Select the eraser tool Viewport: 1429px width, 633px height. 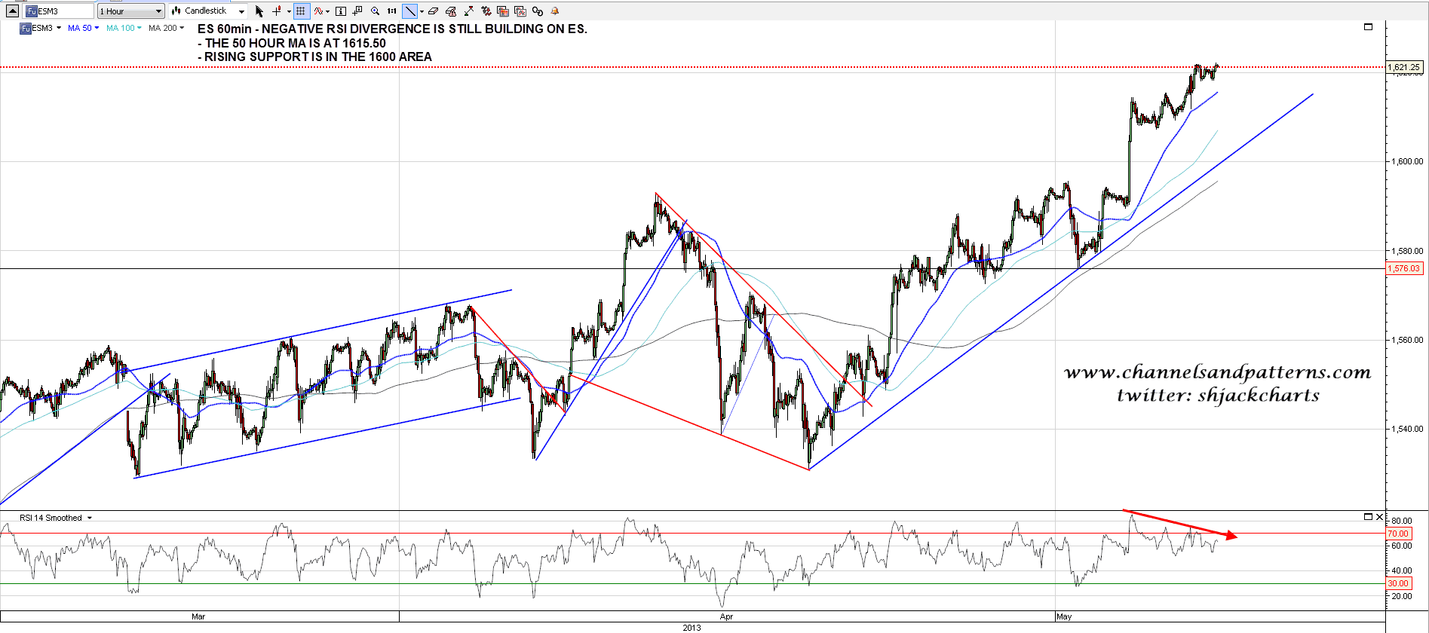[x=433, y=11]
